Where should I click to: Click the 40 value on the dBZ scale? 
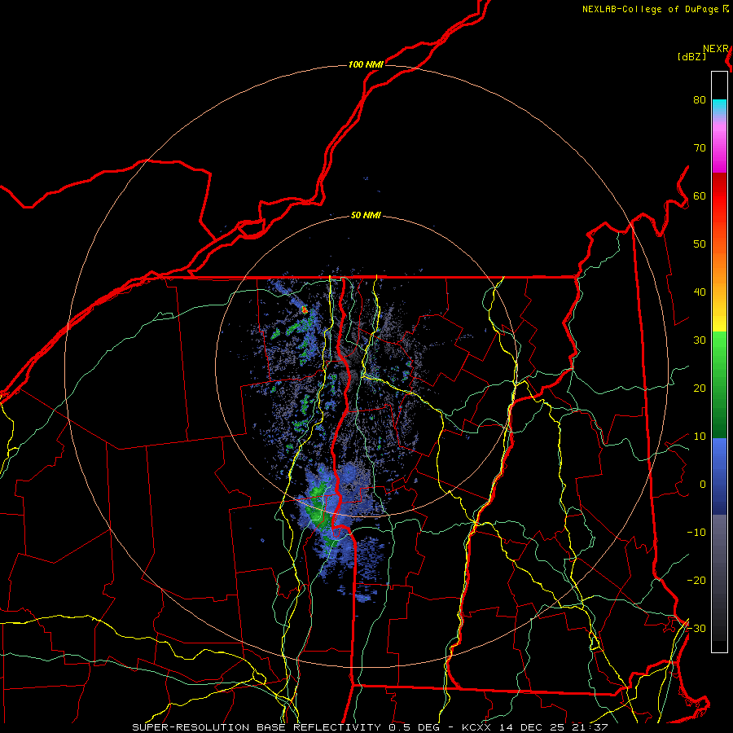[700, 292]
